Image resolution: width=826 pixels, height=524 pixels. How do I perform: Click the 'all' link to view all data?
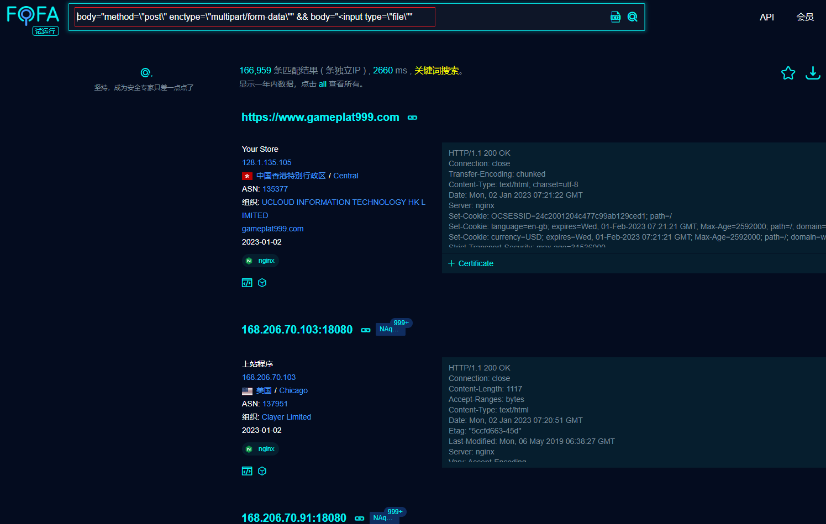click(x=323, y=84)
